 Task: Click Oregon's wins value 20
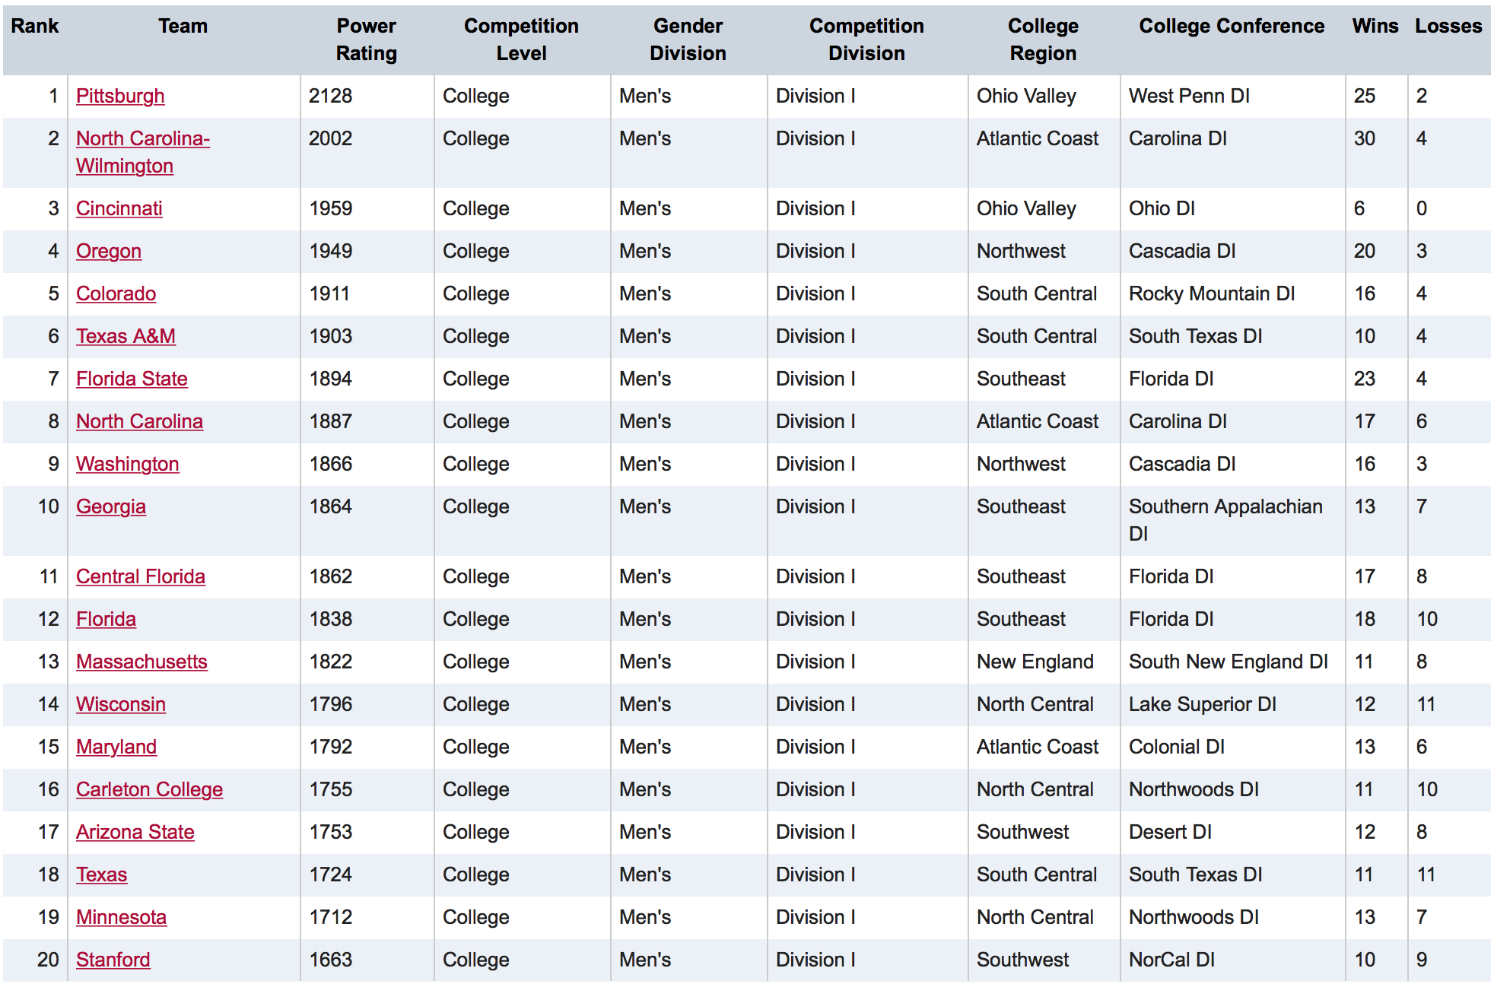(1365, 251)
